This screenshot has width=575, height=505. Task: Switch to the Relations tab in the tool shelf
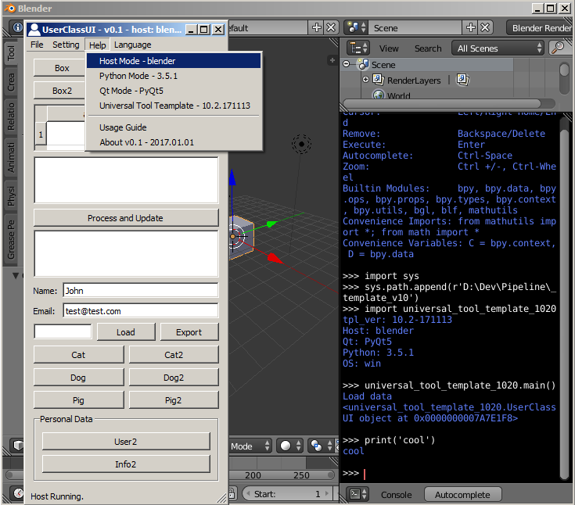click(12, 116)
